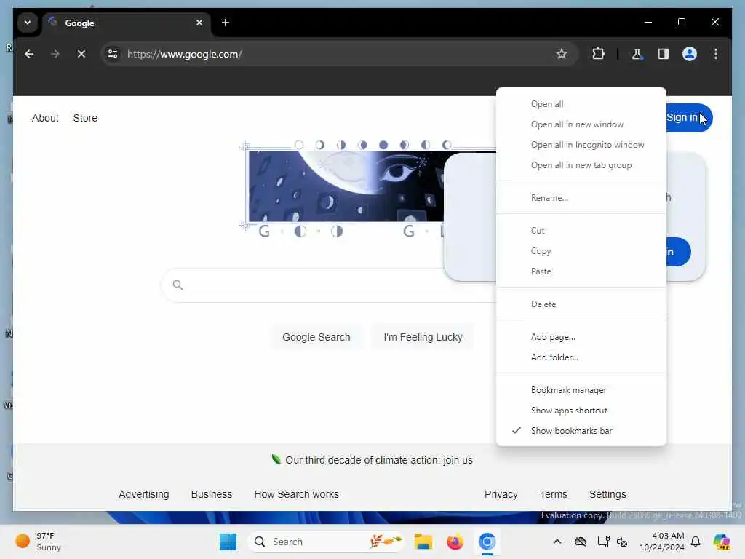Select Cut from the context menu
Image resolution: width=745 pixels, height=559 pixels.
[581, 231]
